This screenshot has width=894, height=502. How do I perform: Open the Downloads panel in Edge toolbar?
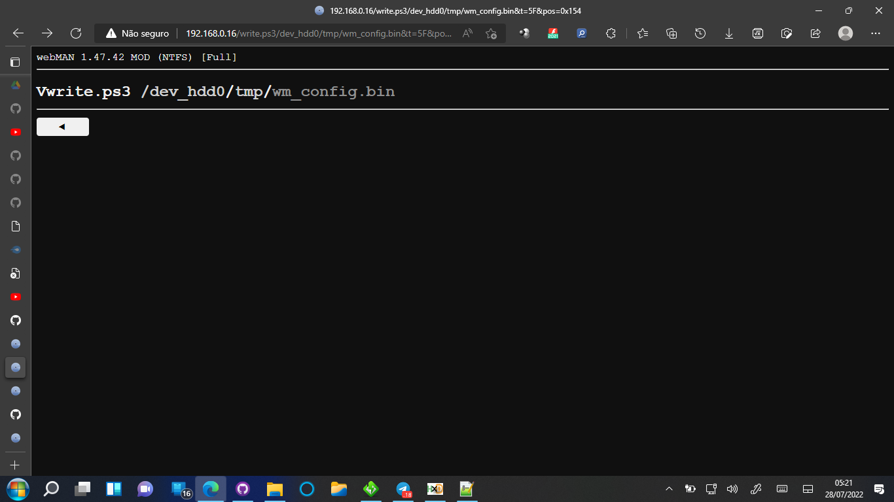[728, 33]
